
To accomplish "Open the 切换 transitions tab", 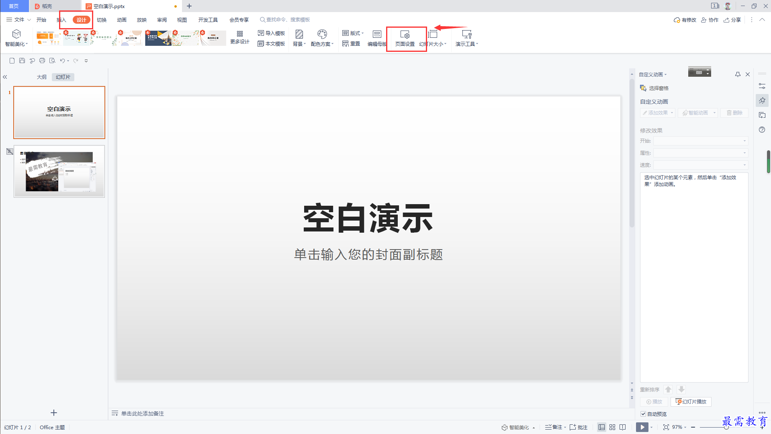I will pyautogui.click(x=102, y=20).
